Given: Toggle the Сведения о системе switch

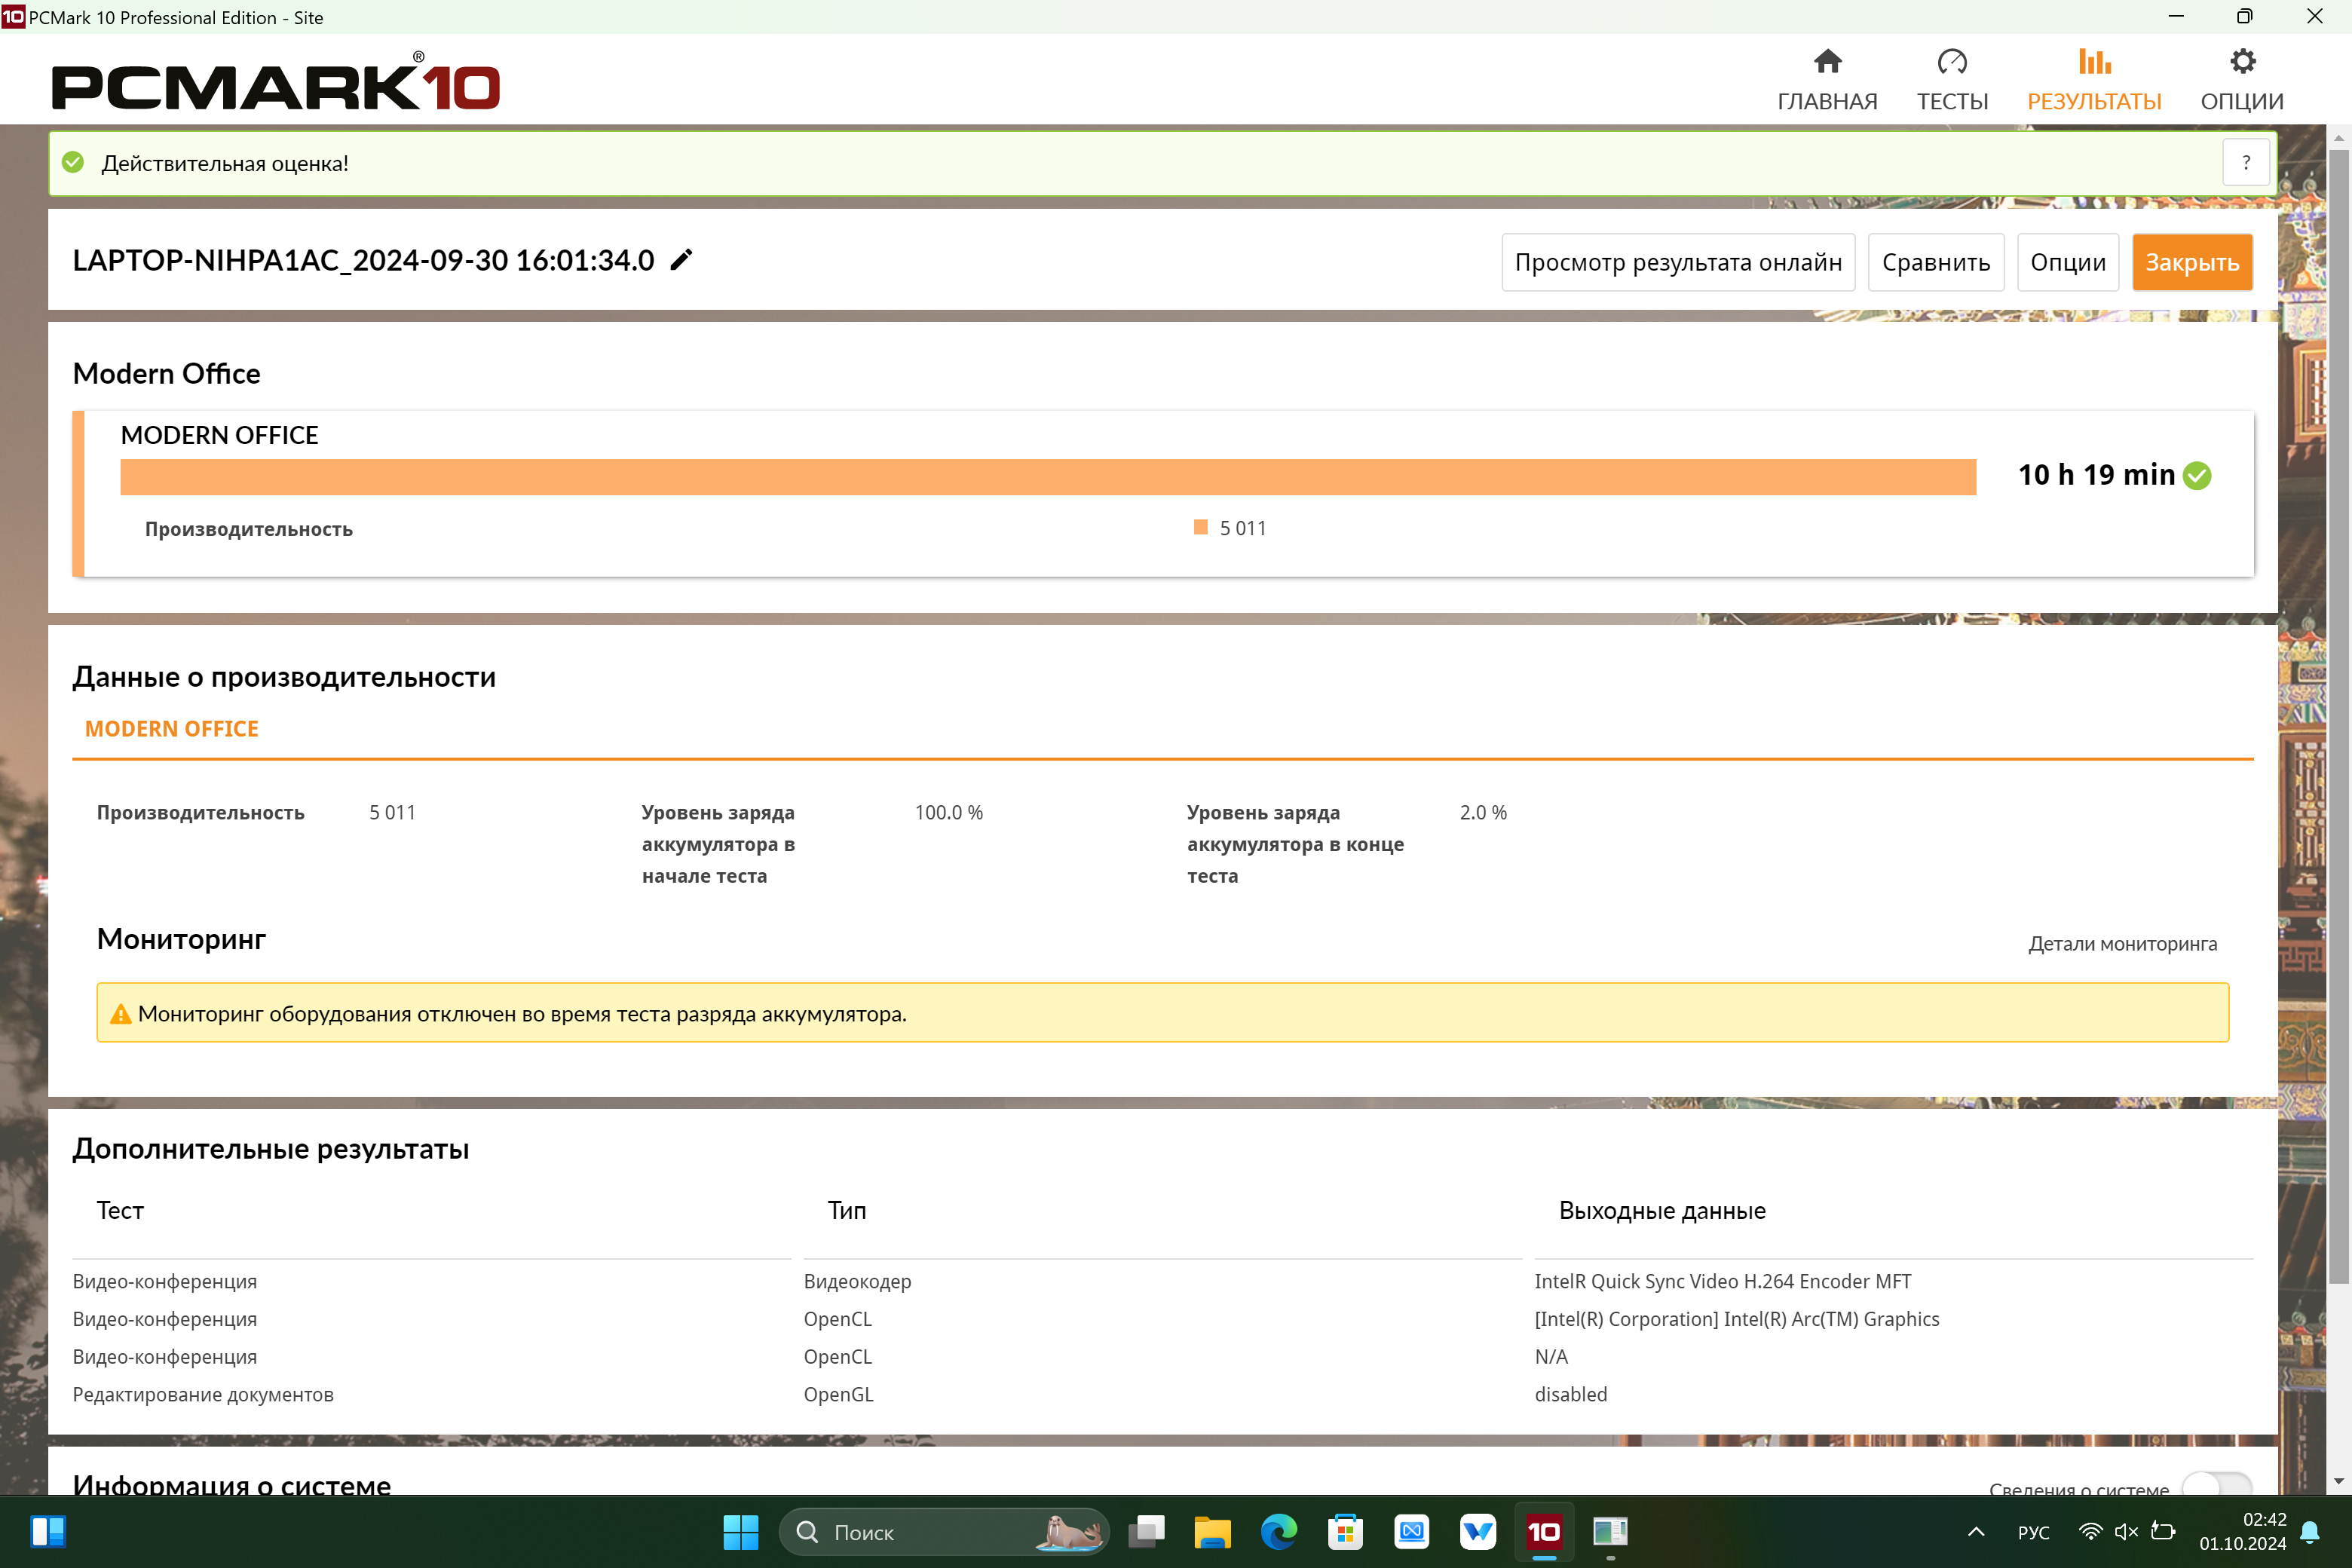Looking at the screenshot, I should pos(2216,1484).
